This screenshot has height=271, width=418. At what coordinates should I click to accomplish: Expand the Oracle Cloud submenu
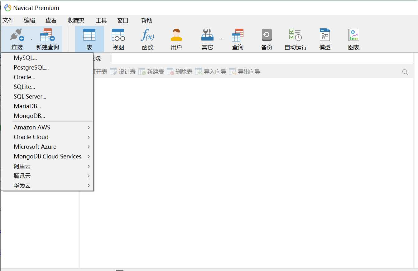(47, 137)
